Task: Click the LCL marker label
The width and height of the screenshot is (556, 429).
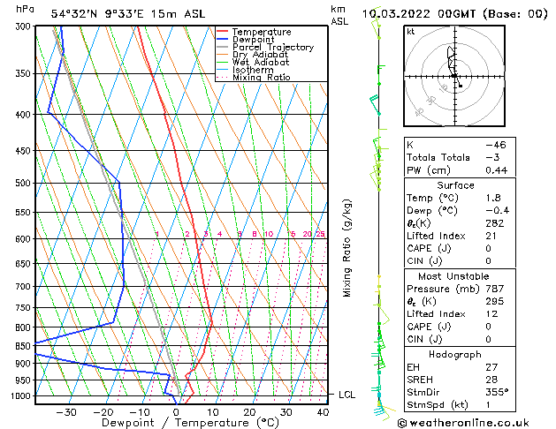Action: (x=347, y=395)
